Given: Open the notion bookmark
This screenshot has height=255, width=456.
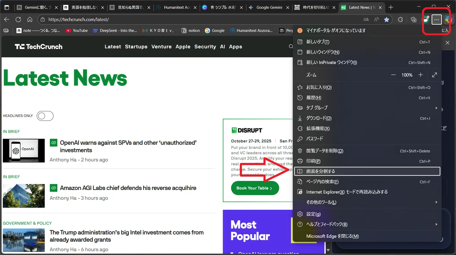Looking at the screenshot, I should pos(190,30).
